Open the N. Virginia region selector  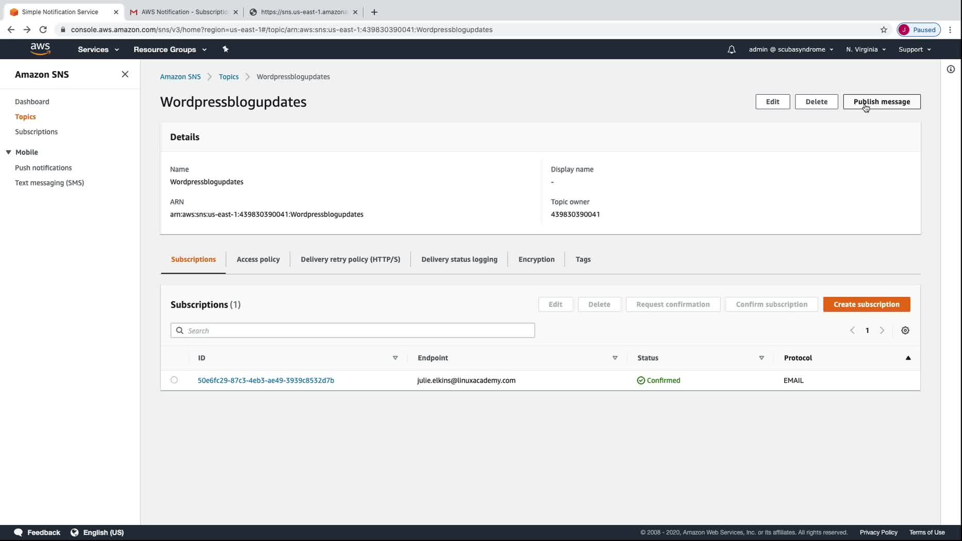pyautogui.click(x=866, y=49)
